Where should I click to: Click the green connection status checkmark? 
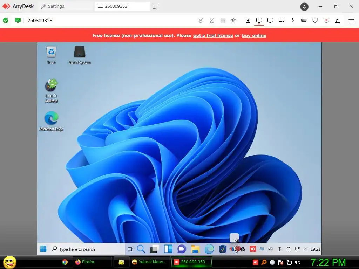click(6, 20)
